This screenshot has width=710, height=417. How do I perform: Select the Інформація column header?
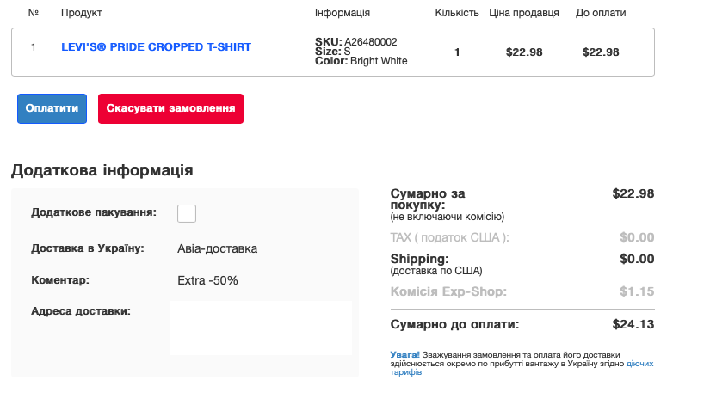pos(343,13)
